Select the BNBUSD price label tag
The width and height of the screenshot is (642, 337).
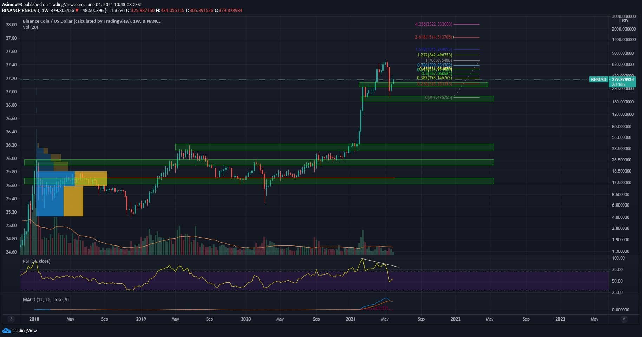599,80
